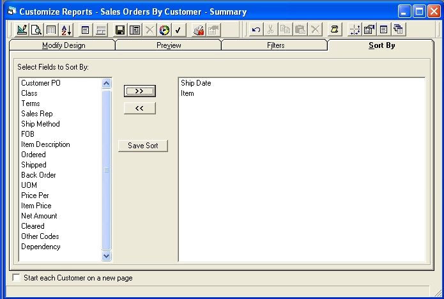444x299 pixels.
Task: Click the floppy disk Save icon
Action: click(120, 30)
